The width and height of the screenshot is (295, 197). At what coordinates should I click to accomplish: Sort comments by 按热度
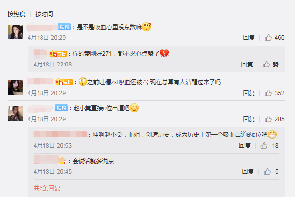(17, 14)
